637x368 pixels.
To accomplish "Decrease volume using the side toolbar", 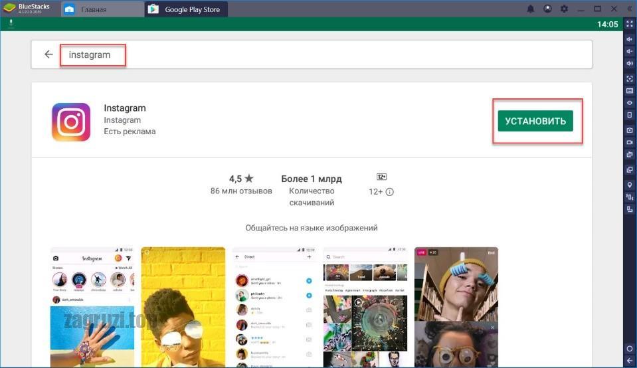I will (x=629, y=51).
